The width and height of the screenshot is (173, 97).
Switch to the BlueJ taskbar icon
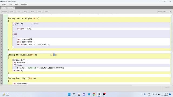coord(99,94)
